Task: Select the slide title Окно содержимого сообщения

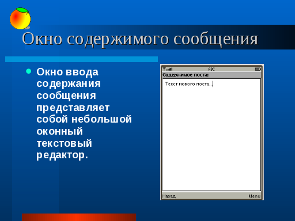Action: point(140,39)
